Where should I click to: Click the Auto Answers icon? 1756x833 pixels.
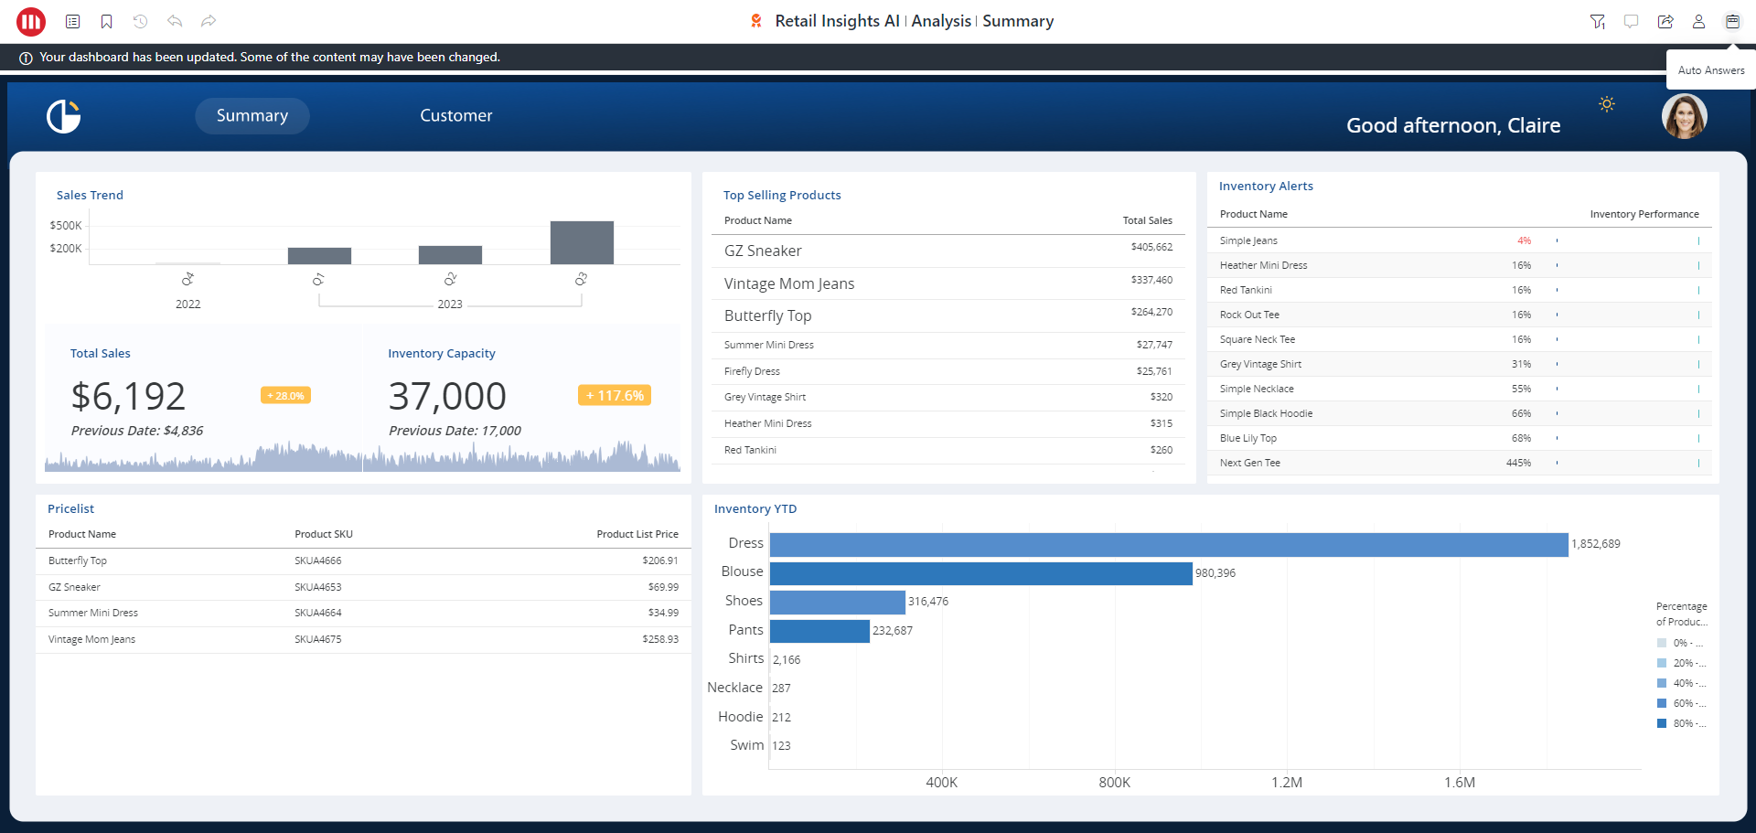pos(1732,21)
